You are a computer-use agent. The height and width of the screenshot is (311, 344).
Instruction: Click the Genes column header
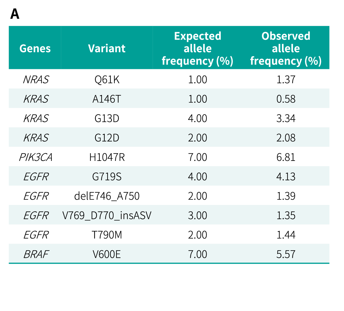(35, 48)
